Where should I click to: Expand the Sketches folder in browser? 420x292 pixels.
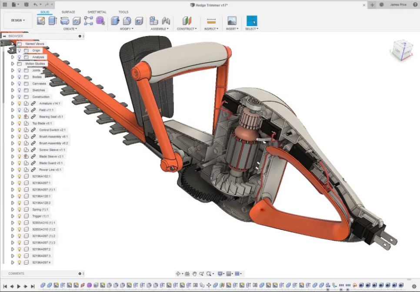(x=13, y=90)
